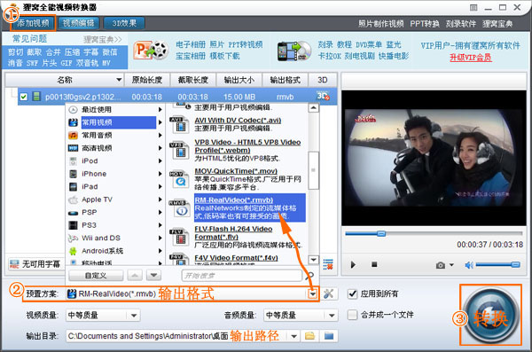Viewport: 532px width, 352px height.
Task: Stop the preview video
Action: 374,264
